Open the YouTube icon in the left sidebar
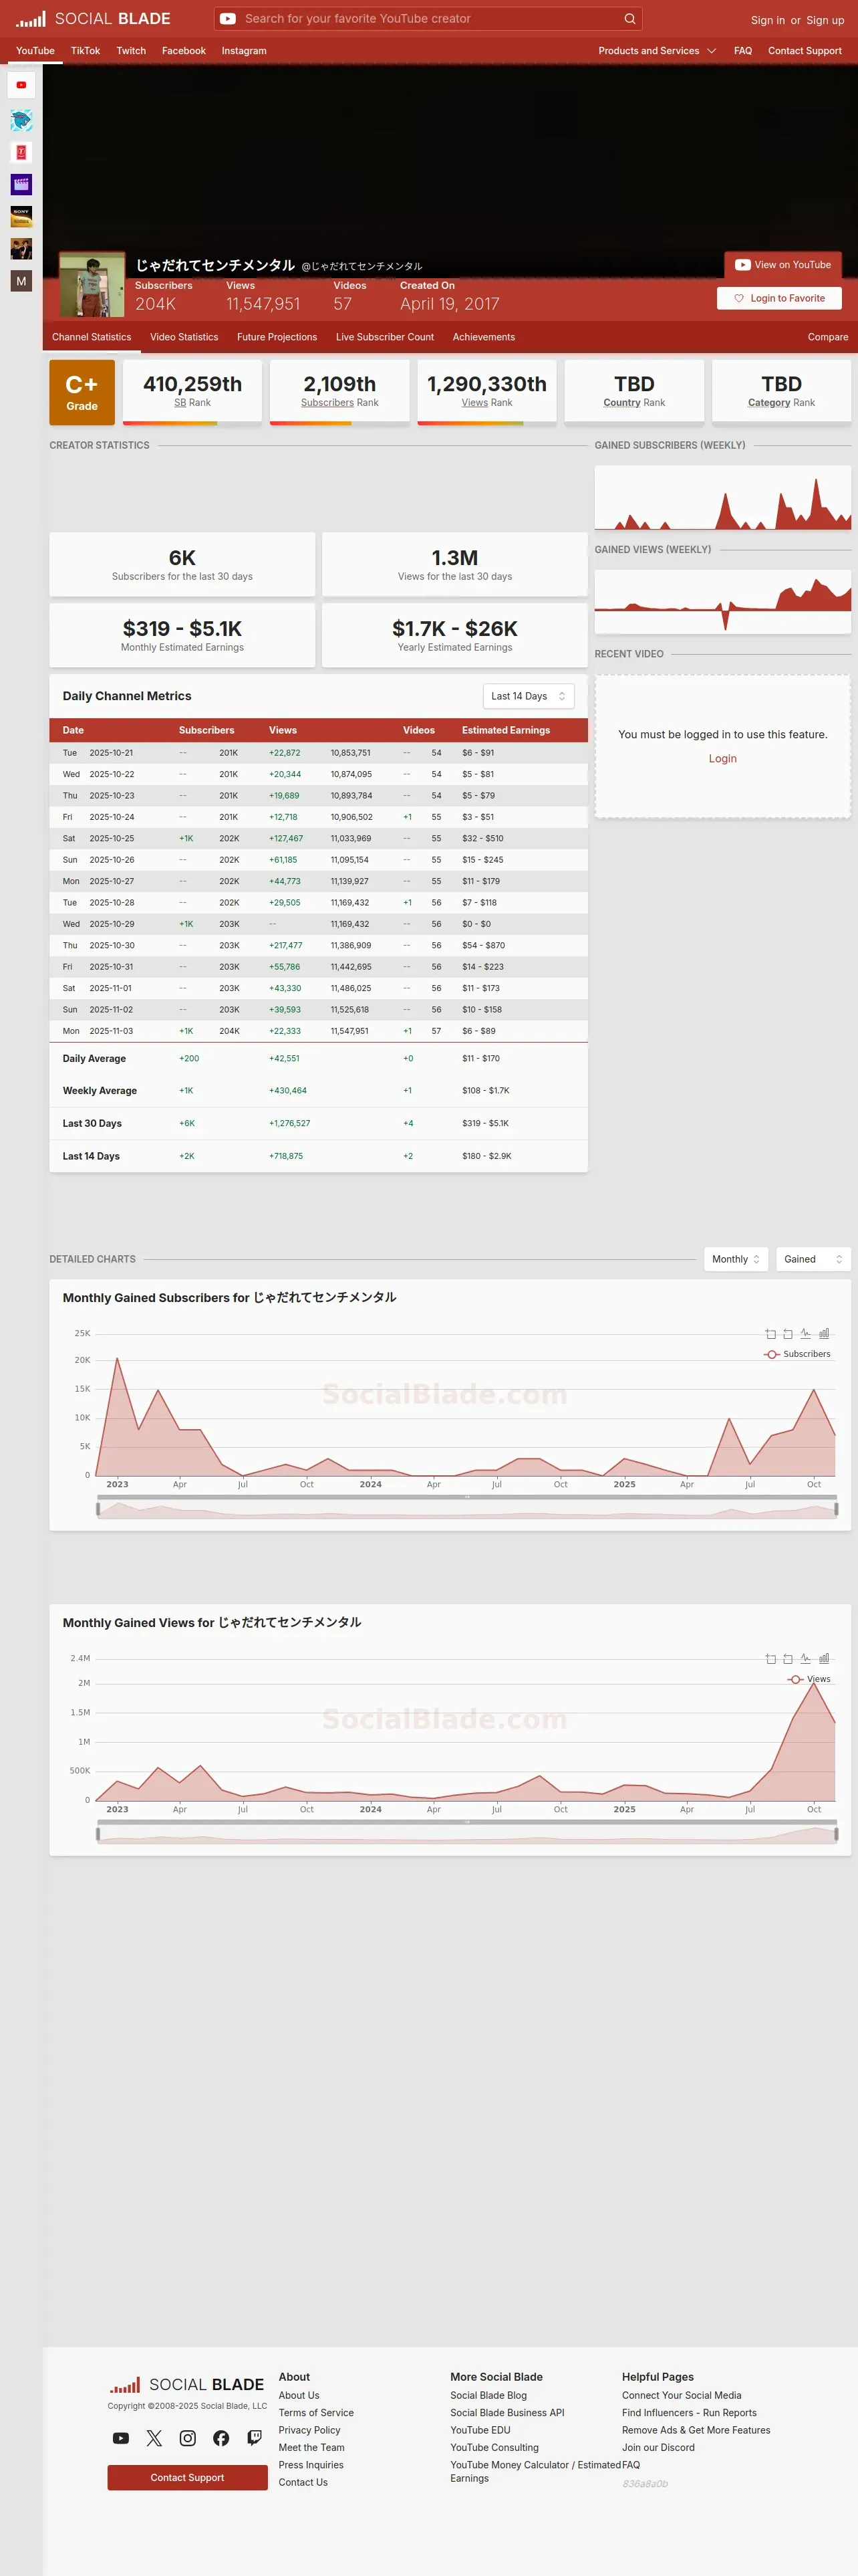The image size is (858, 2576). 21,85
